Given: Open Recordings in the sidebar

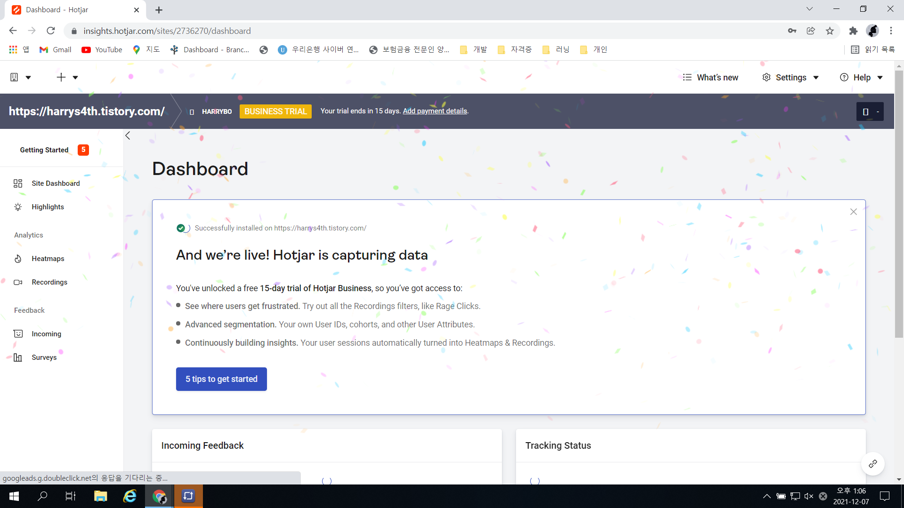Looking at the screenshot, I should click(49, 282).
